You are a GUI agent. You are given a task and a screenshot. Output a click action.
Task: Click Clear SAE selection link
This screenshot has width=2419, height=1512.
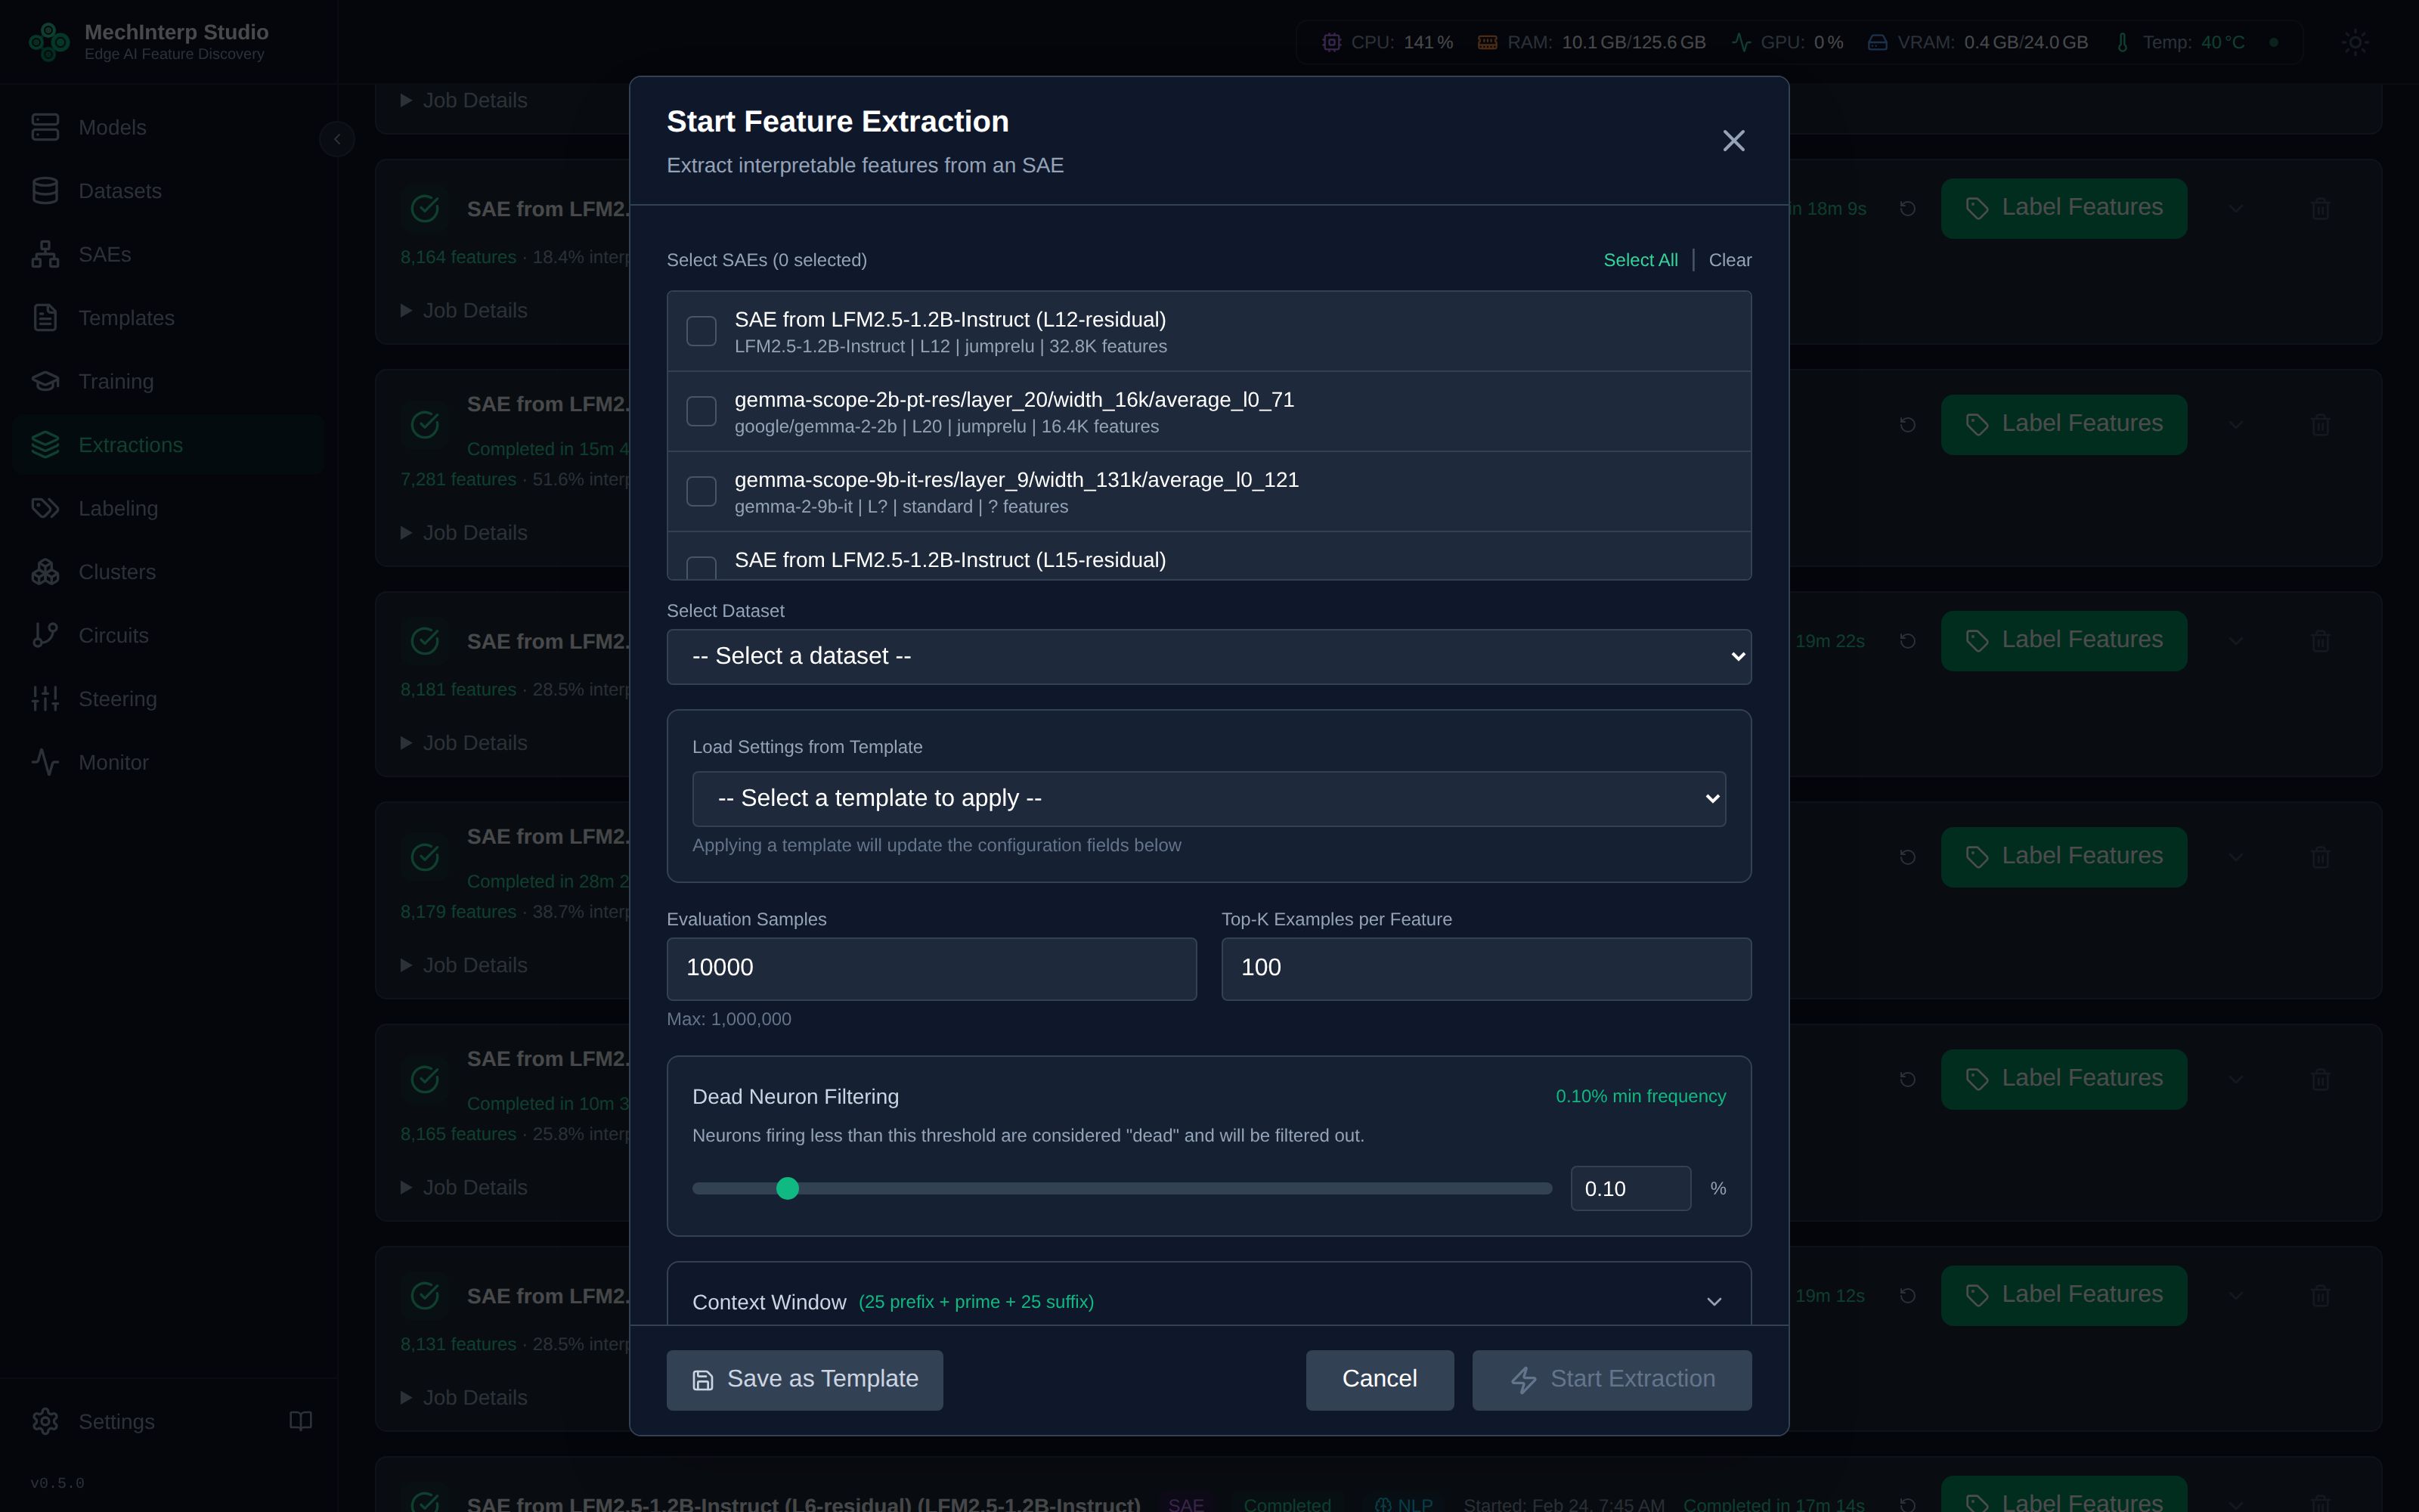[1730, 260]
